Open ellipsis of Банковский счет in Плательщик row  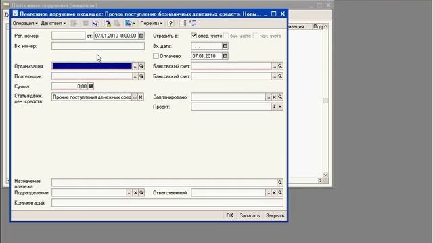click(x=274, y=76)
